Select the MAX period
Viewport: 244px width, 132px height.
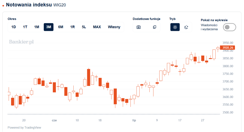[97, 27]
